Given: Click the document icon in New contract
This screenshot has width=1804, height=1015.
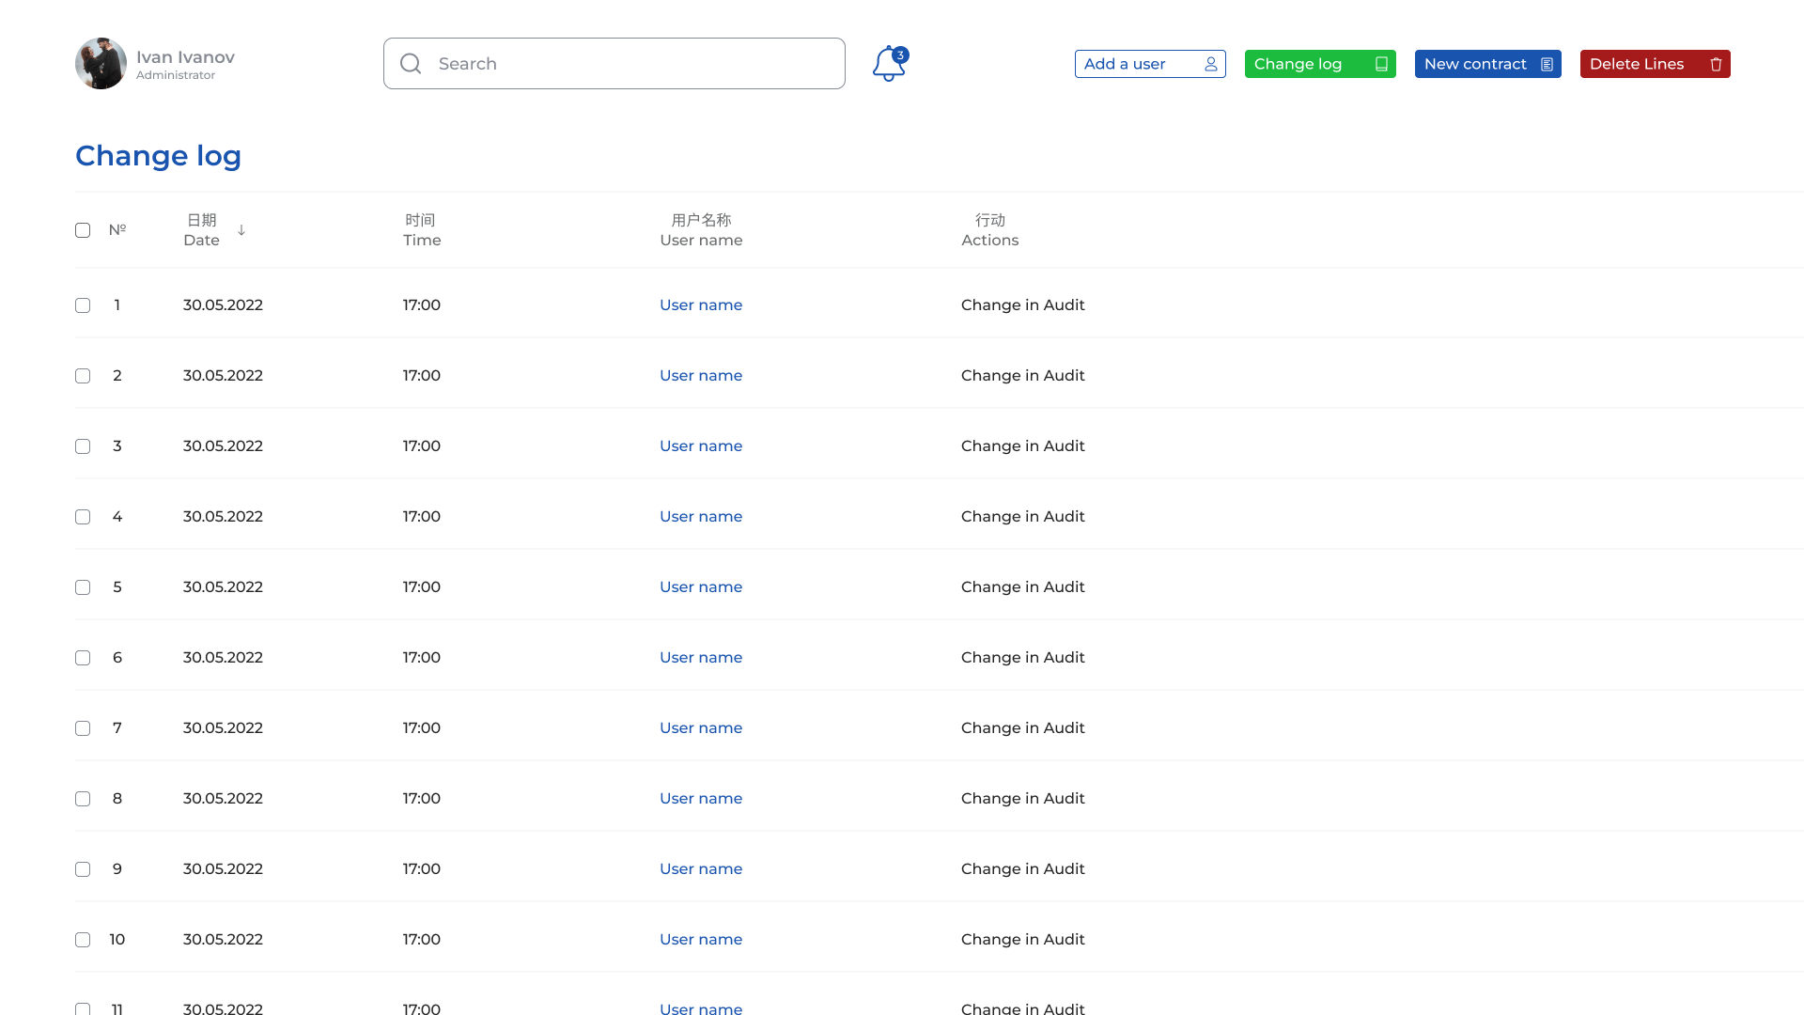Looking at the screenshot, I should click(x=1547, y=64).
